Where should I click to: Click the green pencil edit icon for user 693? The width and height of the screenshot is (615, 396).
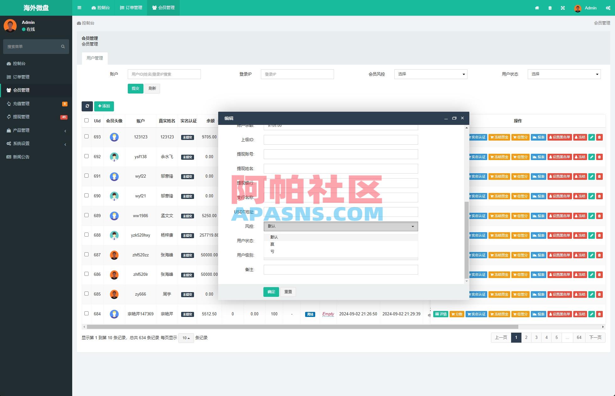tap(591, 137)
